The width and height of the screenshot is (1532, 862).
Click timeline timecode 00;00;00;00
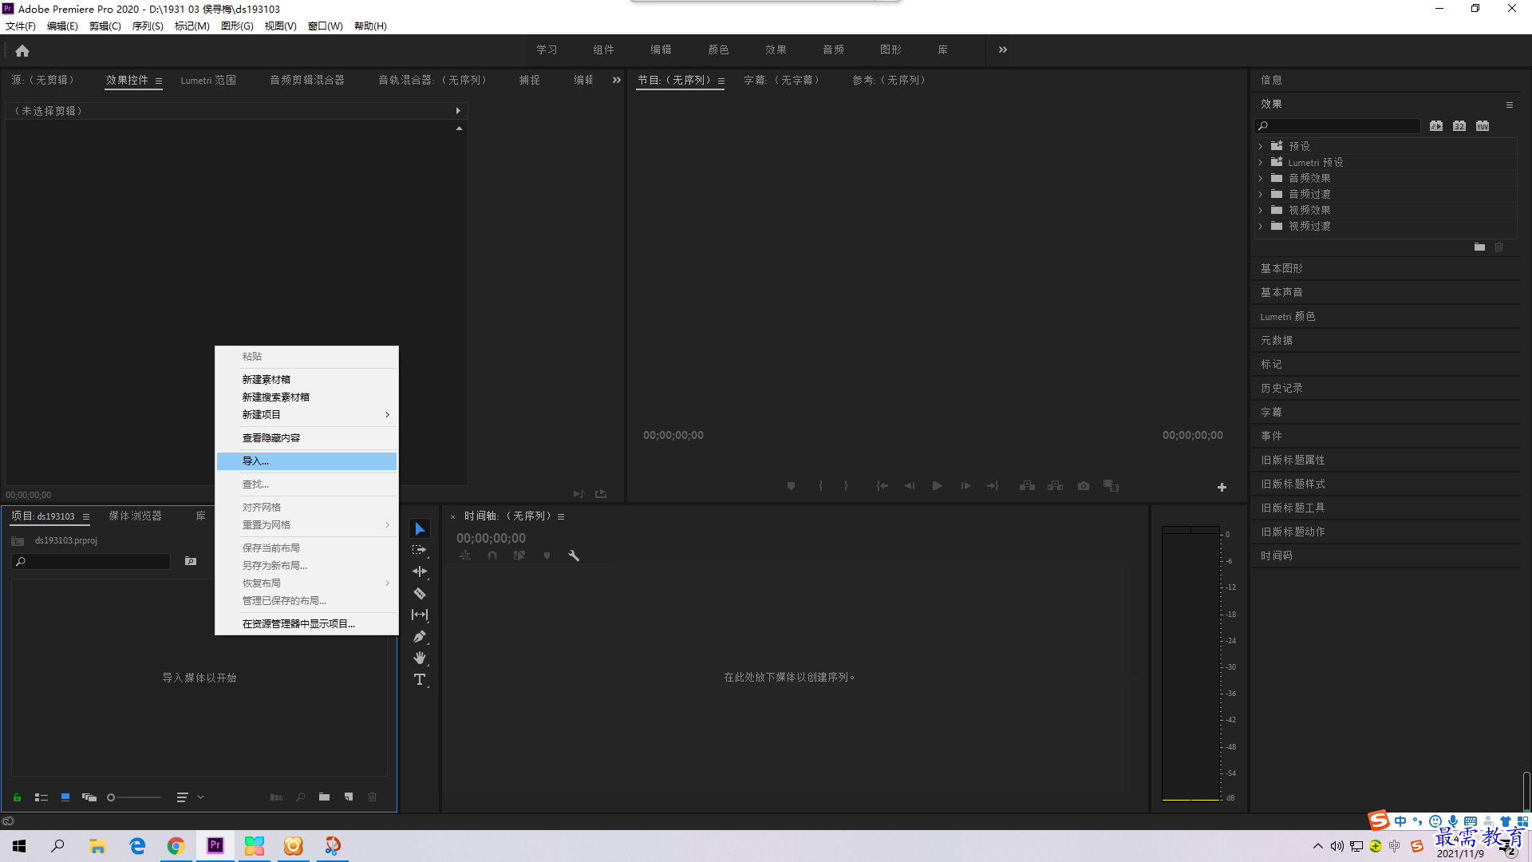click(491, 538)
